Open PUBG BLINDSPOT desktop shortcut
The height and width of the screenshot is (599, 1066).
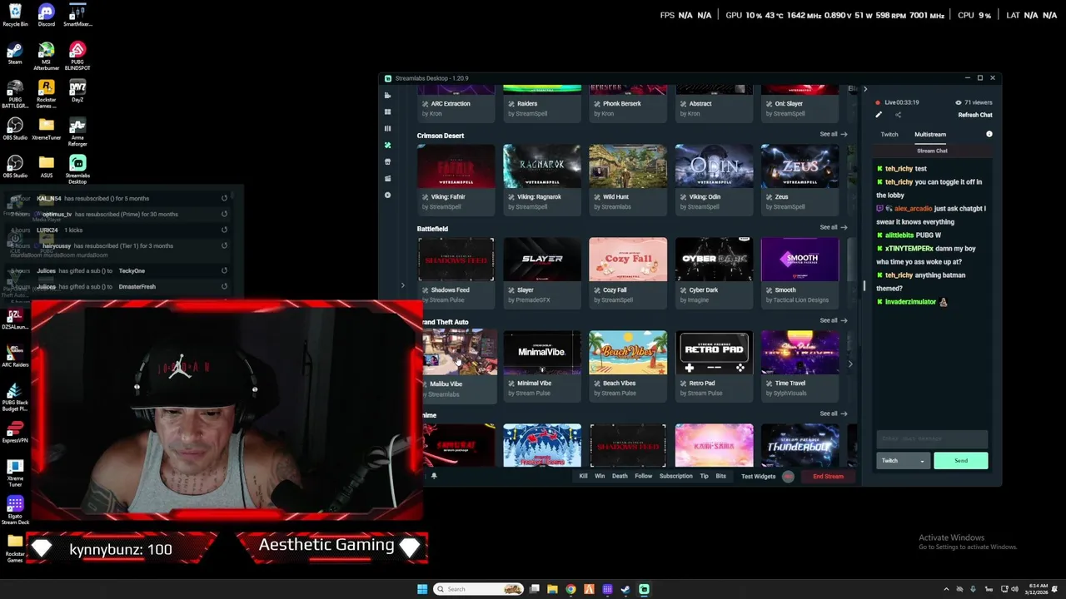tap(77, 56)
